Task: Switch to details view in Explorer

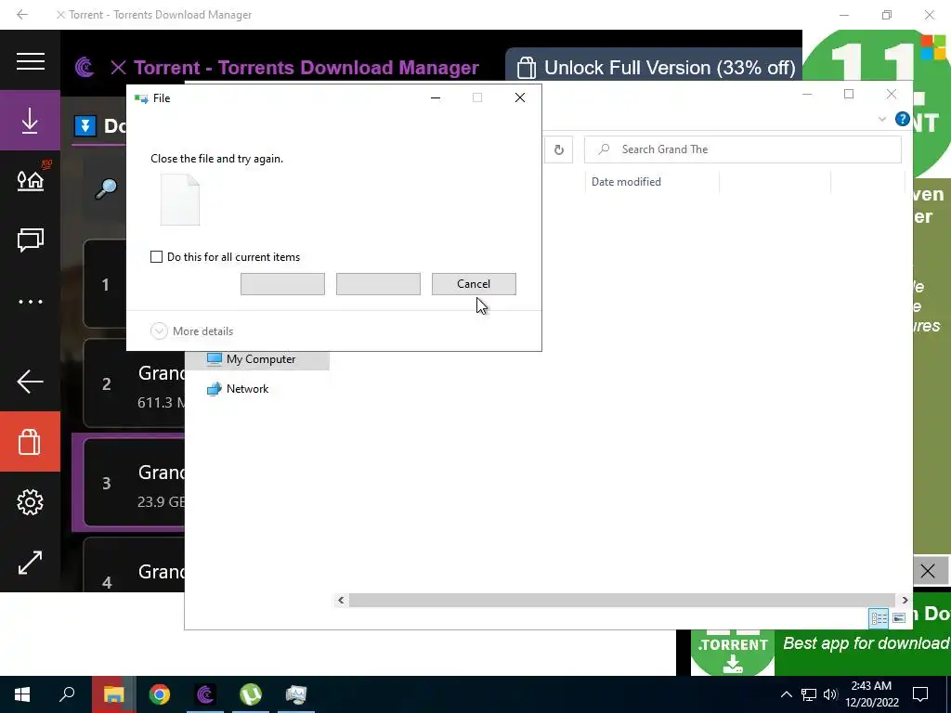Action: 879,617
